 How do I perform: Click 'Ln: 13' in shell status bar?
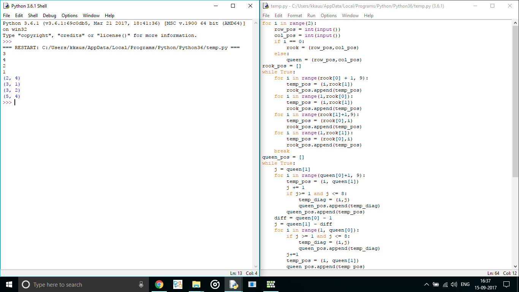pos(236,273)
